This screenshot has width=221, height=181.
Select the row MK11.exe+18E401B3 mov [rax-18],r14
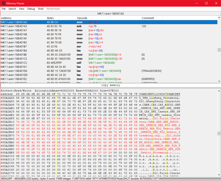[109, 43]
